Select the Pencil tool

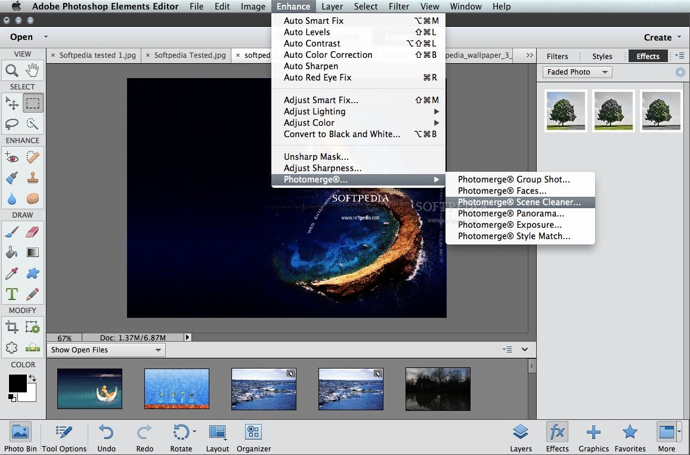click(x=33, y=293)
